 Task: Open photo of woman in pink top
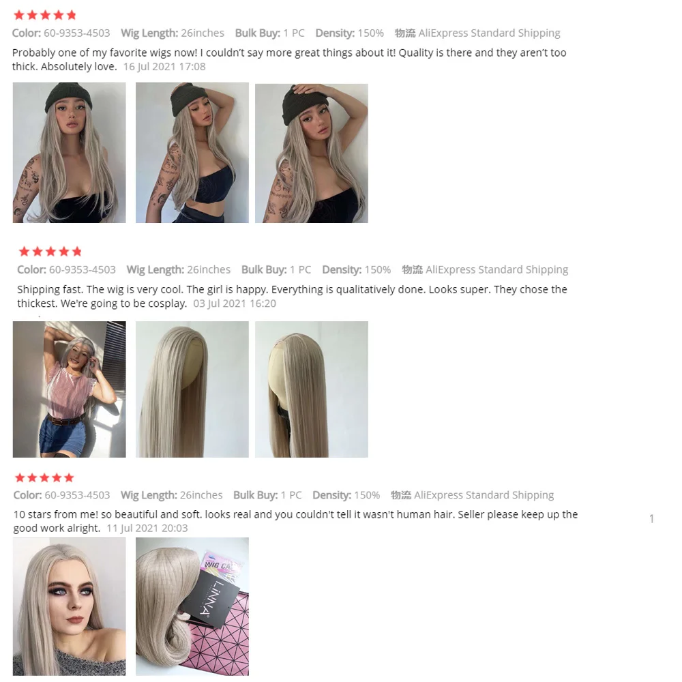pos(69,389)
